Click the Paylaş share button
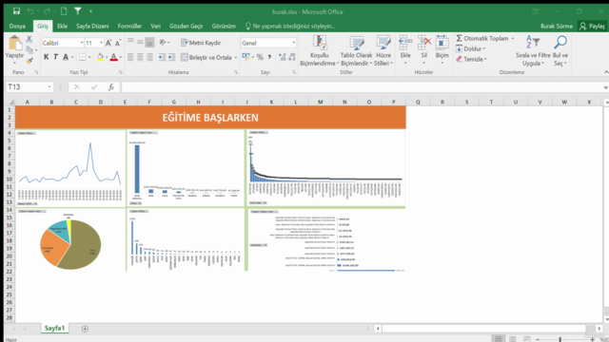 coord(592,27)
